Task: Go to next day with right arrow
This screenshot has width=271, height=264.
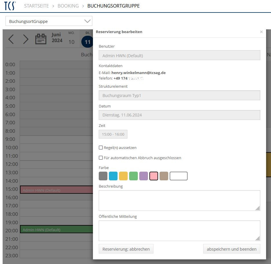Action: pos(26,39)
